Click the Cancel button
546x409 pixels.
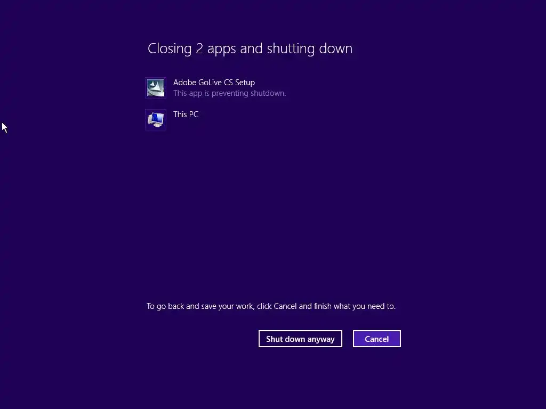[377, 339]
